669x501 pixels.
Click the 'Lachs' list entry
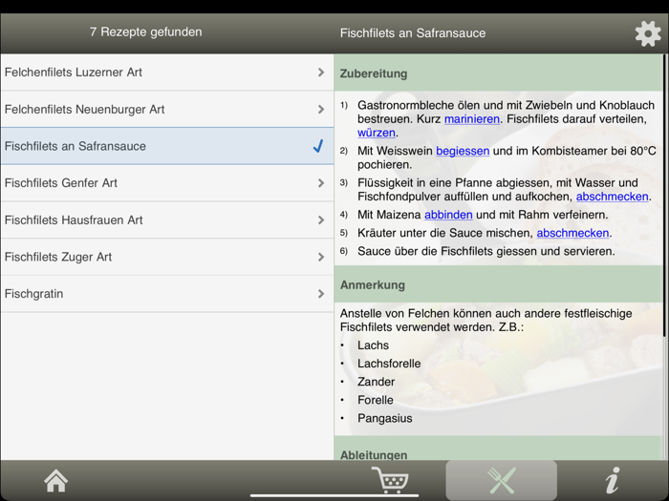point(373,345)
